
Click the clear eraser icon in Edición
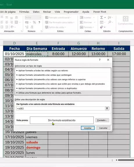click(102, 27)
